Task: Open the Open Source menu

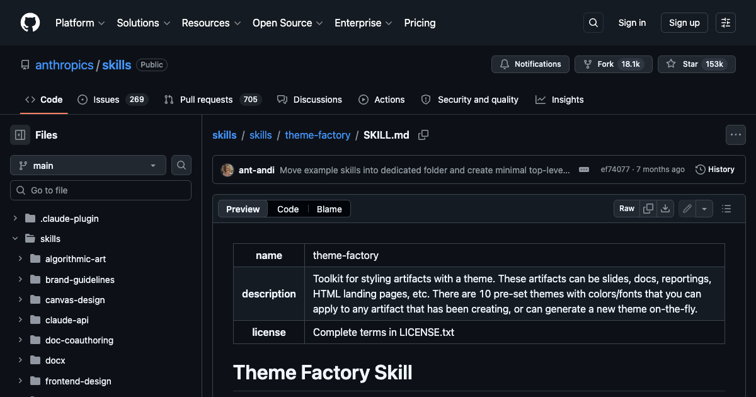Action: click(x=288, y=23)
